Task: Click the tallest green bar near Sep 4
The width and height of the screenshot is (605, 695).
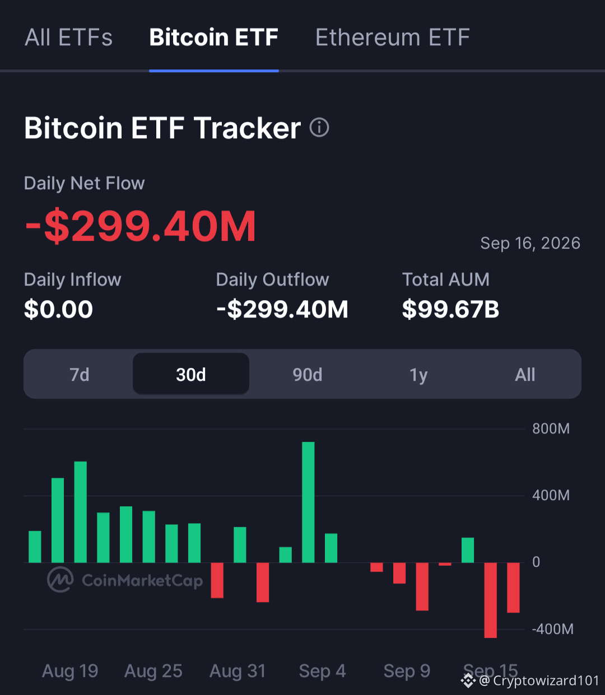Action: point(308,502)
